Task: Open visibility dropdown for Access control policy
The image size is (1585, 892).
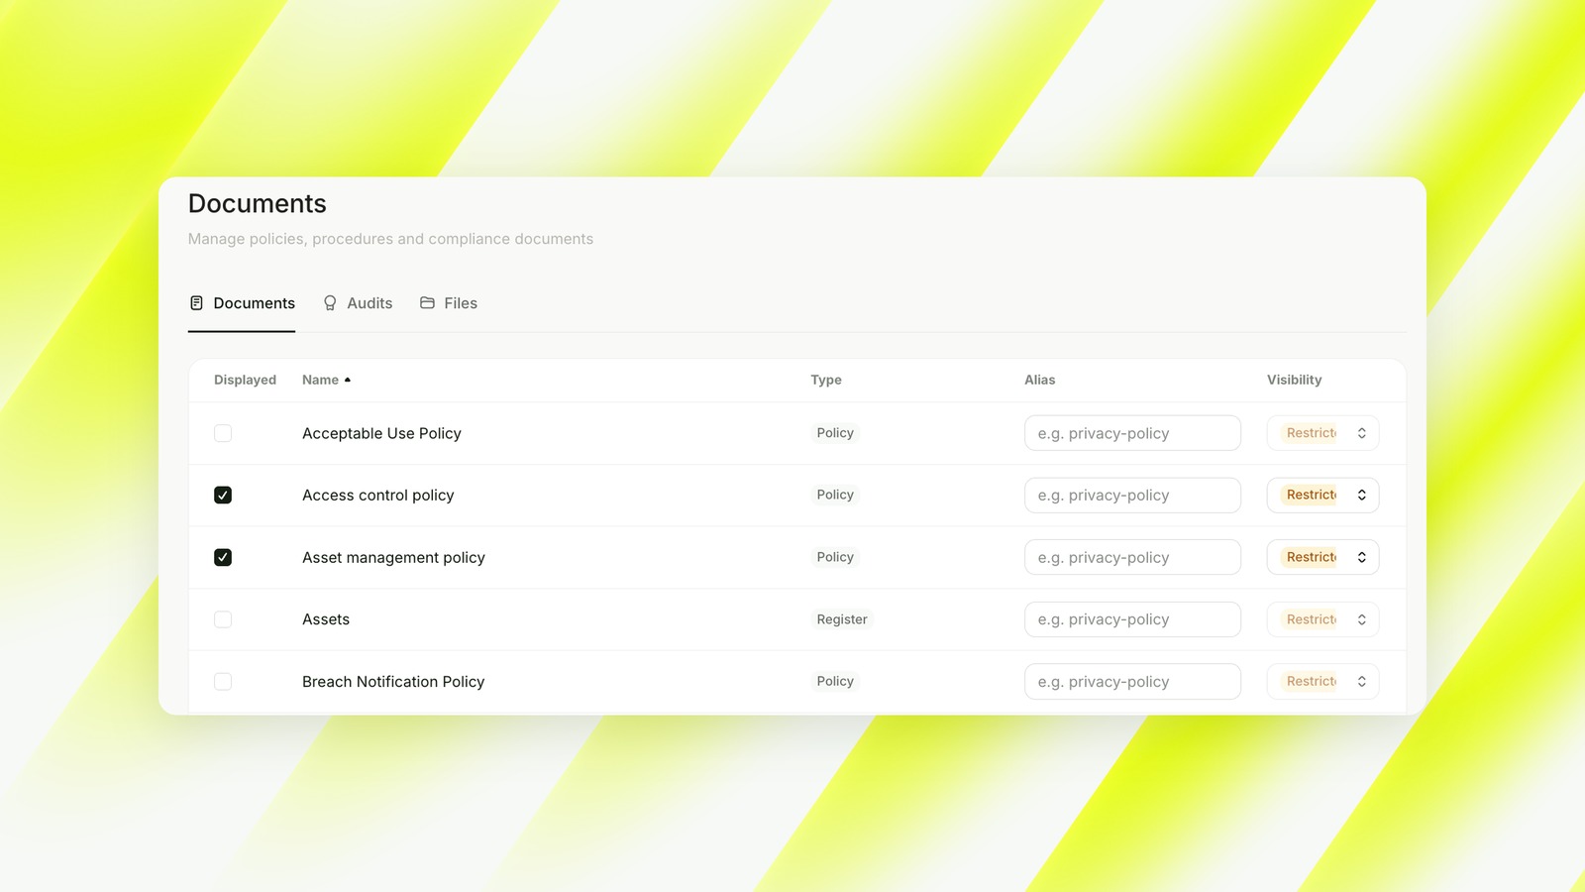Action: pos(1322,496)
